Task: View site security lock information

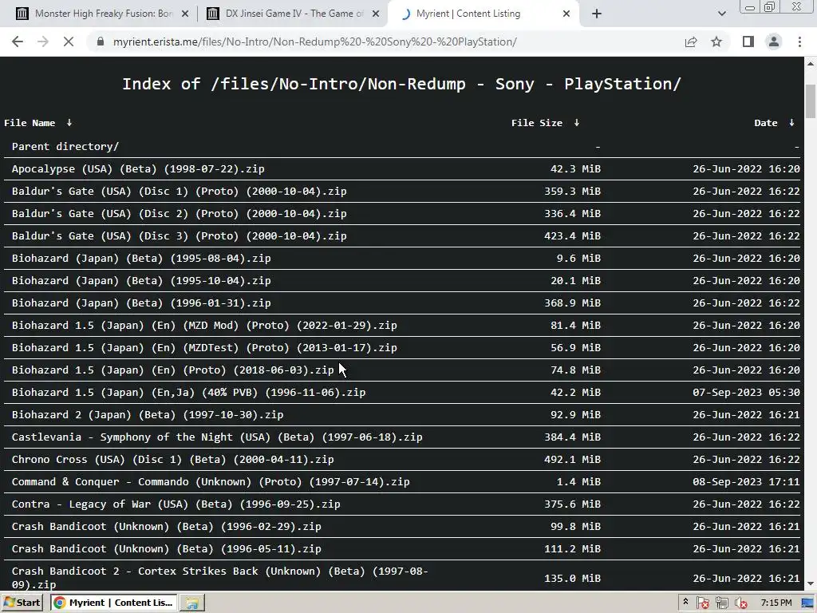Action: 101,42
